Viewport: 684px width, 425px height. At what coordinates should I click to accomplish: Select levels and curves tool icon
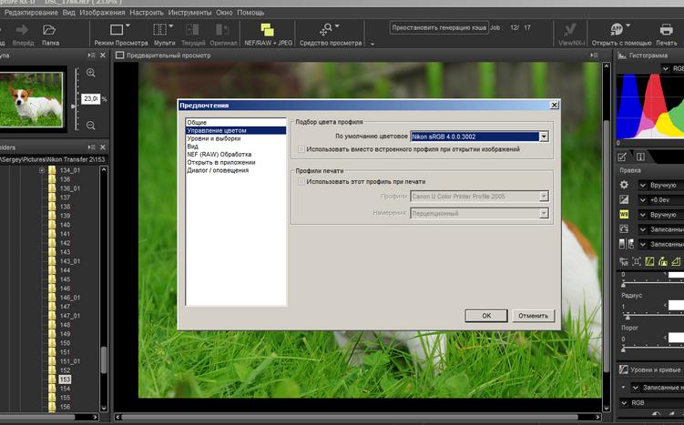(x=649, y=261)
